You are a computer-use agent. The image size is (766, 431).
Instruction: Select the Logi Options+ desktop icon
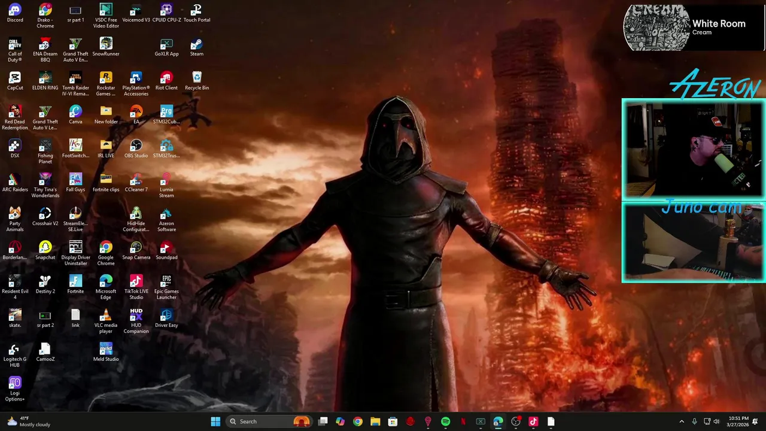15,390
